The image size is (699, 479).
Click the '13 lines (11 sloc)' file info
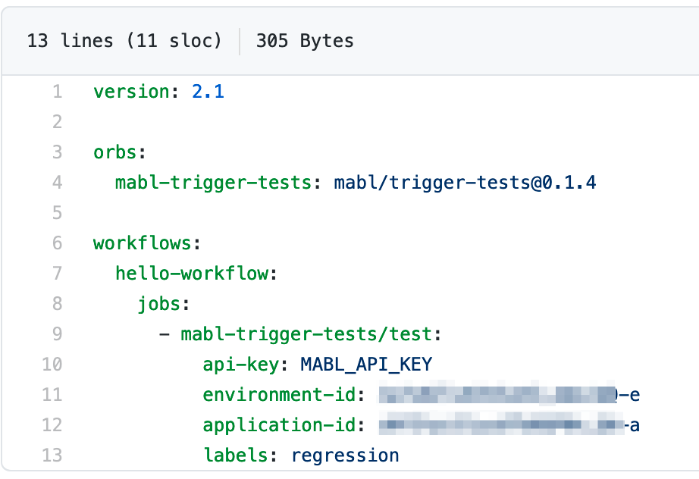124,40
